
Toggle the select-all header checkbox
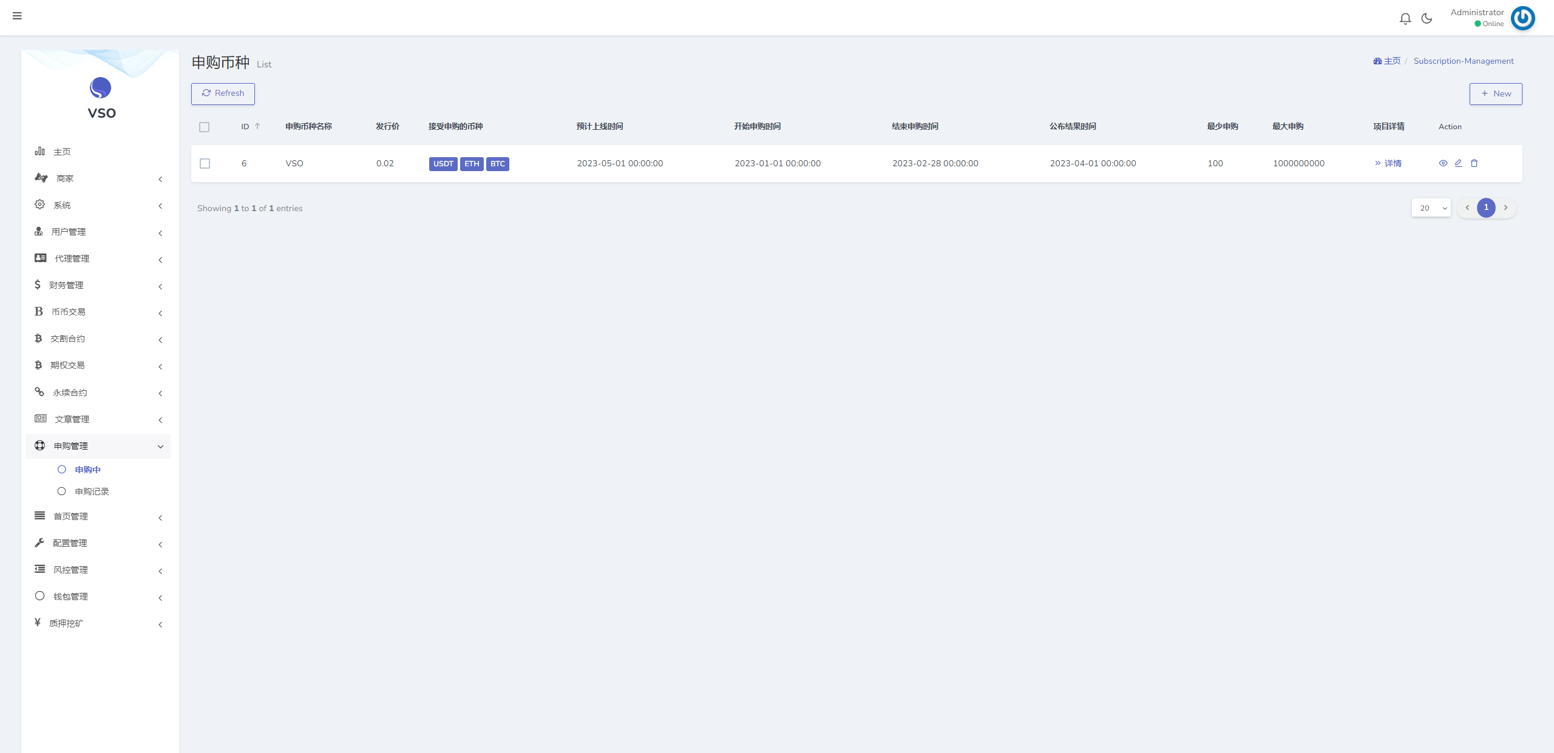click(205, 127)
